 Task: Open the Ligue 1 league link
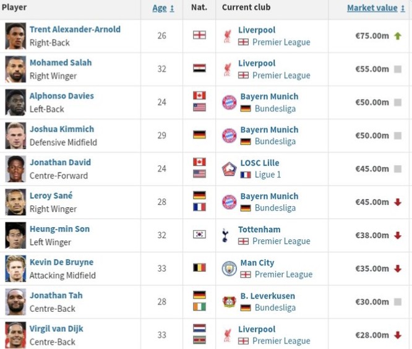point(268,175)
